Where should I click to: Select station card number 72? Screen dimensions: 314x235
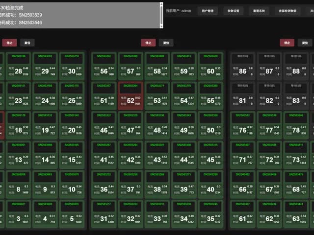269,155
